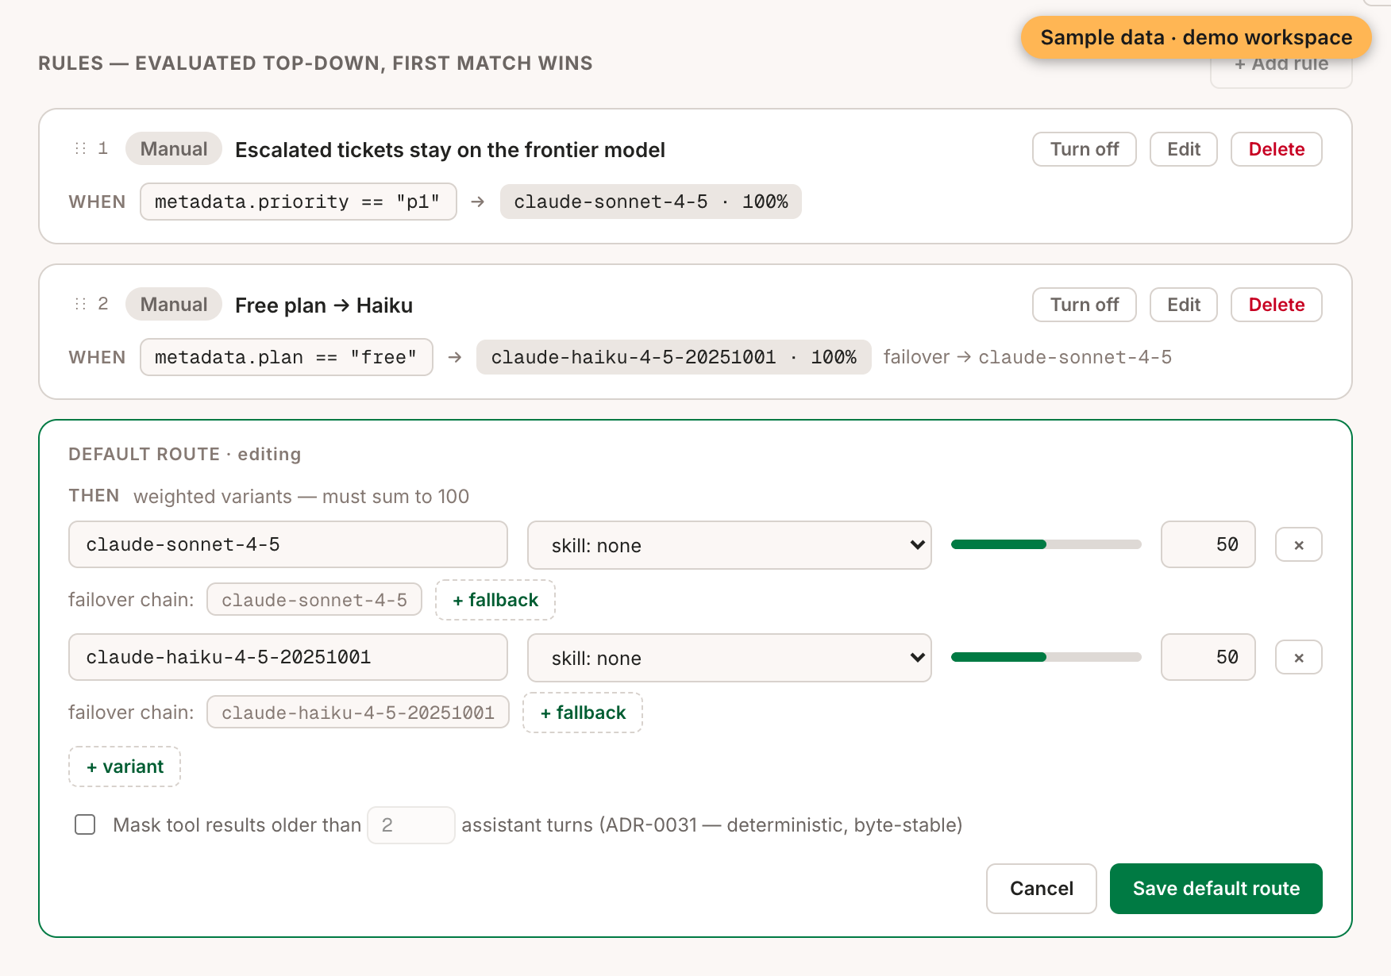Viewport: 1391px width, 976px height.
Task: Delete the Escalated tickets rule
Action: (1276, 149)
